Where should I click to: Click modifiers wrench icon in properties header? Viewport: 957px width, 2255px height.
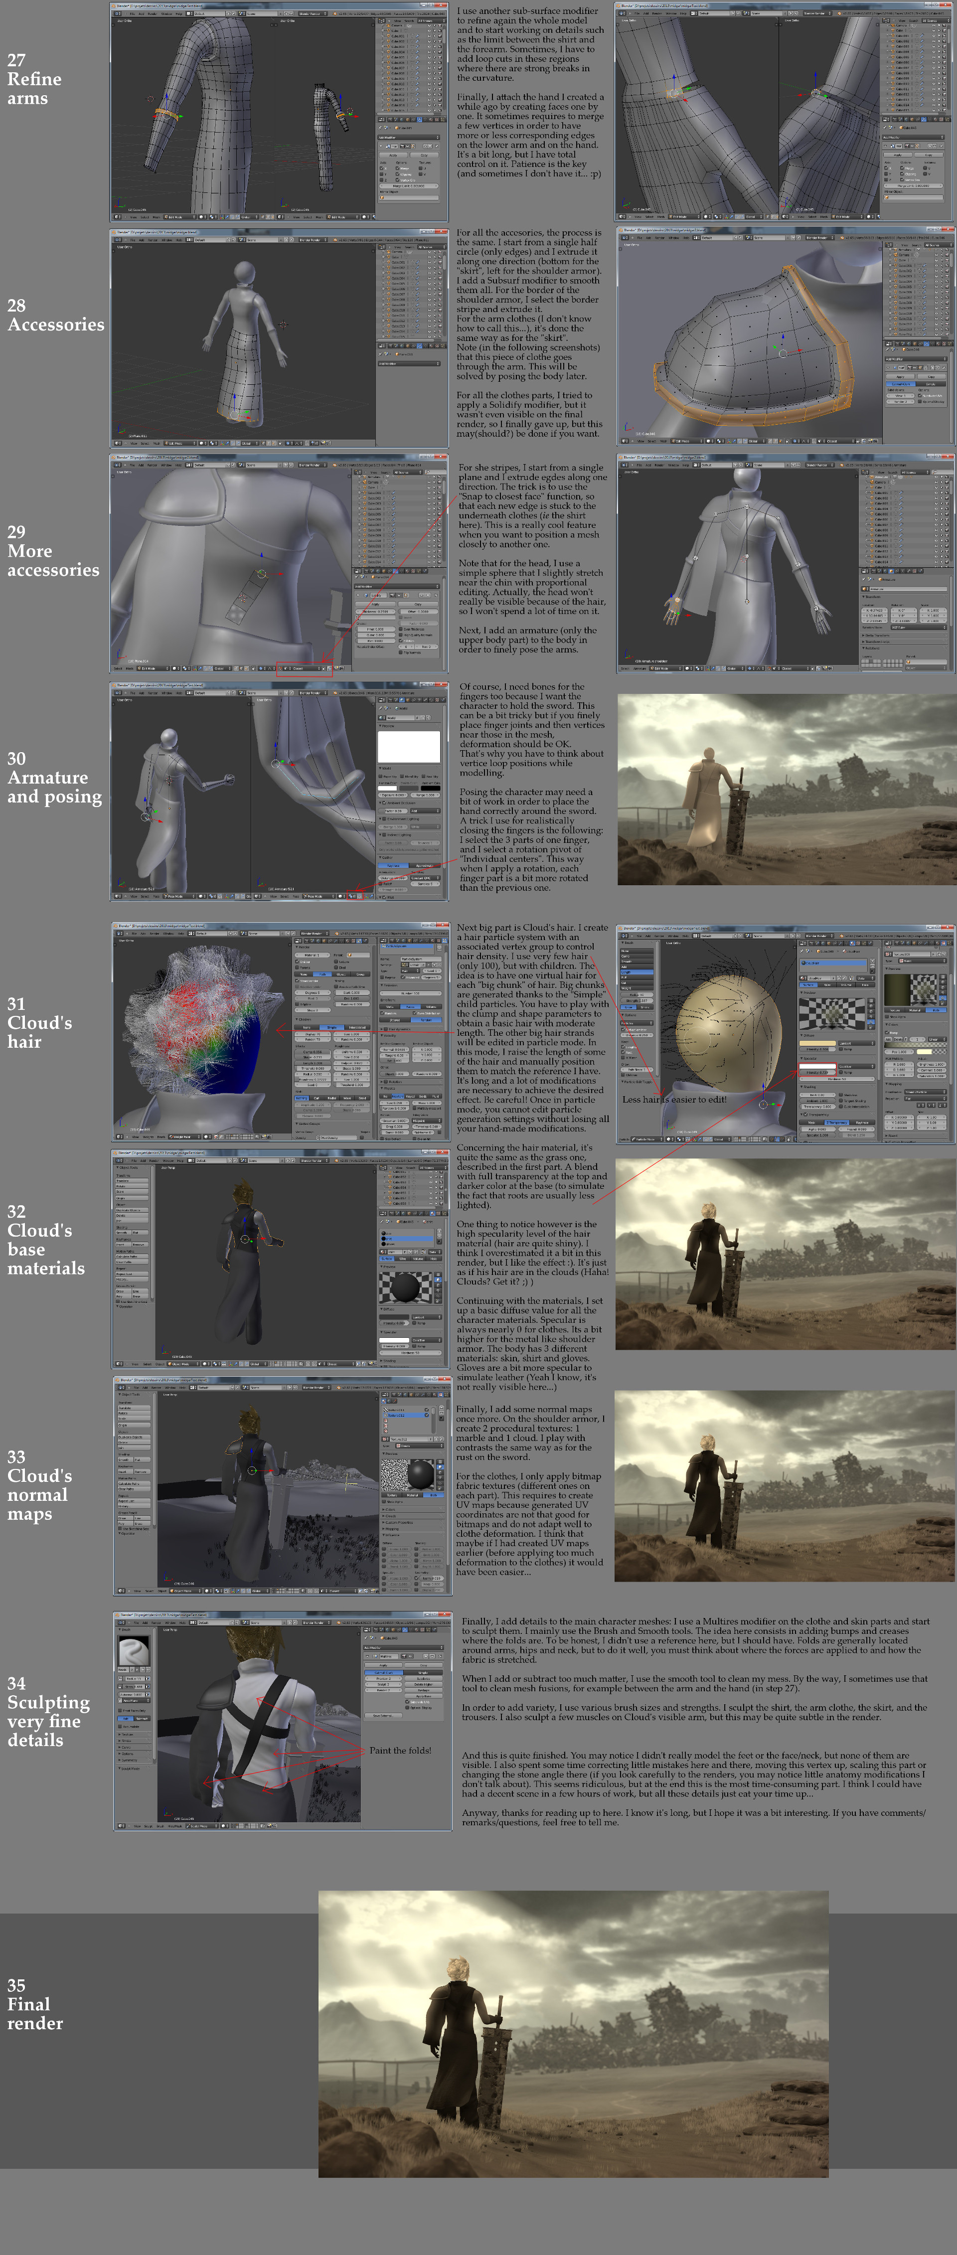click(405, 1630)
